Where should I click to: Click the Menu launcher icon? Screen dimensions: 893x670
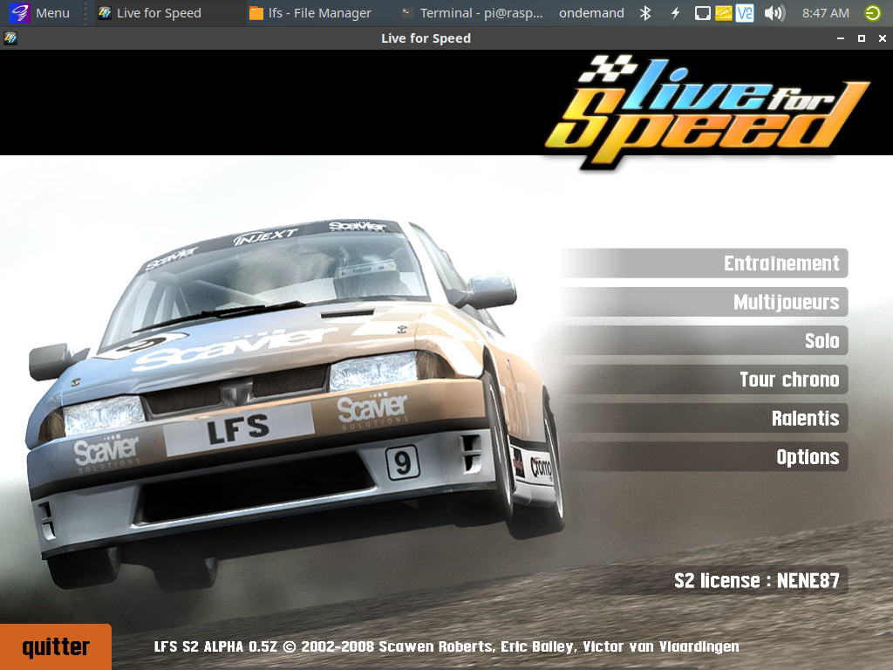pyautogui.click(x=20, y=12)
